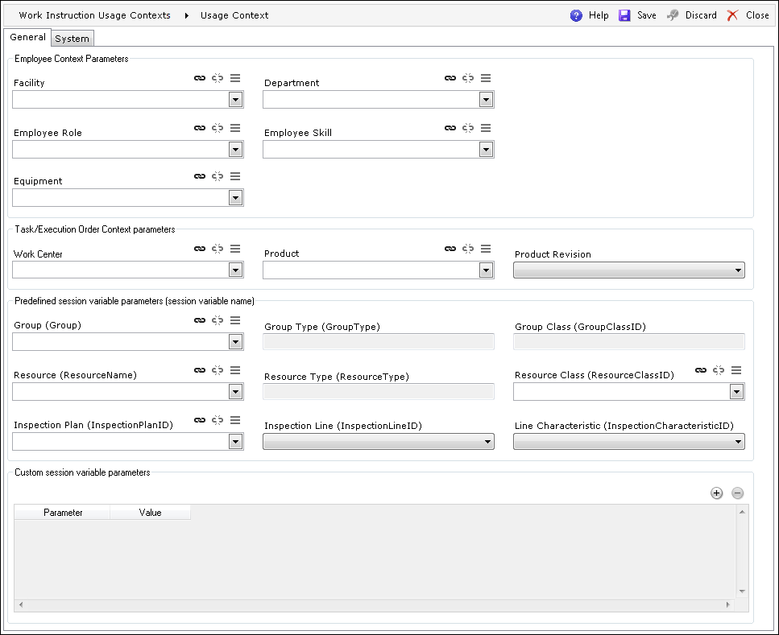Go back to Work Instruction Usage Contexts breadcrumb
This screenshot has width=779, height=635.
[x=94, y=15]
